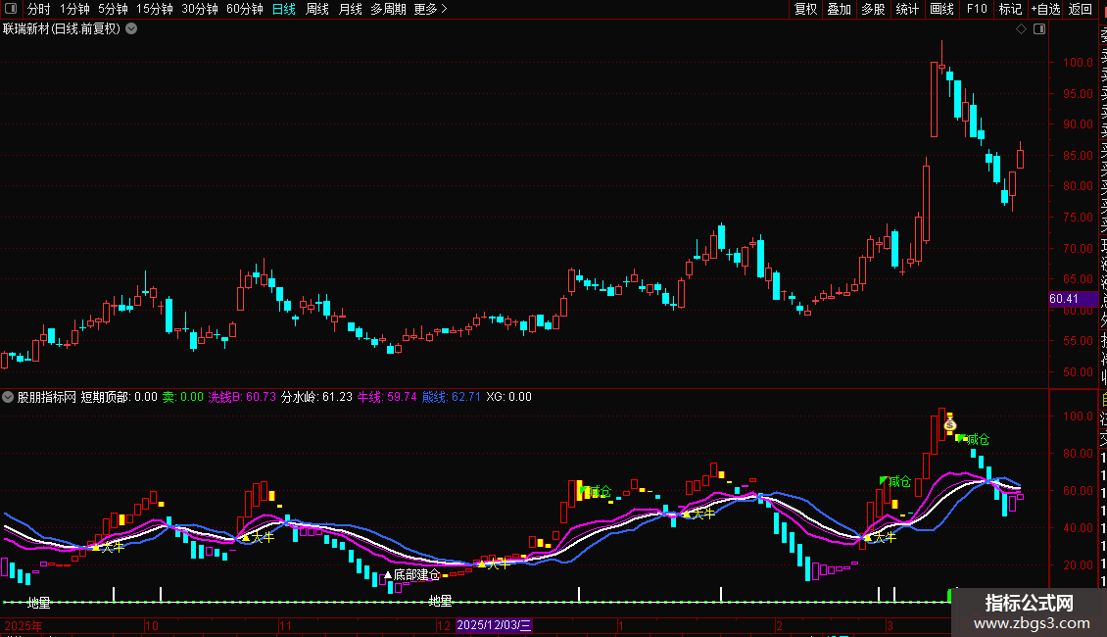The image size is (1107, 637).
Task: Click the rightmost 大牛 yellow arrow marker in March
Action: (x=868, y=537)
